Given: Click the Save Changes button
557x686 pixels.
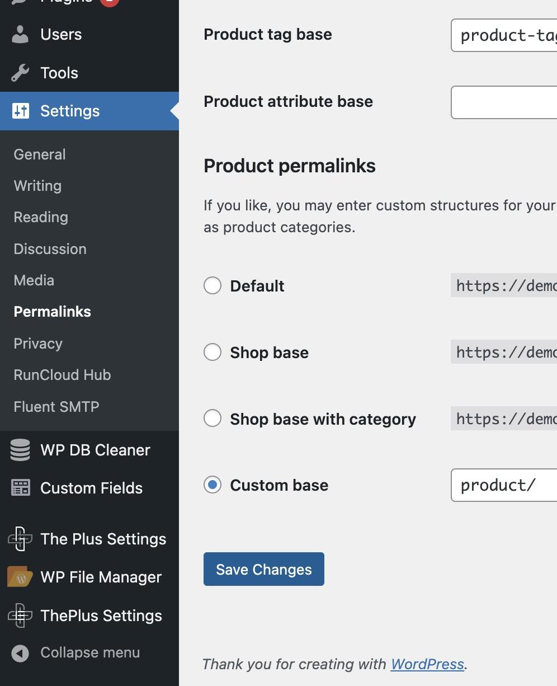Looking at the screenshot, I should coord(263,569).
